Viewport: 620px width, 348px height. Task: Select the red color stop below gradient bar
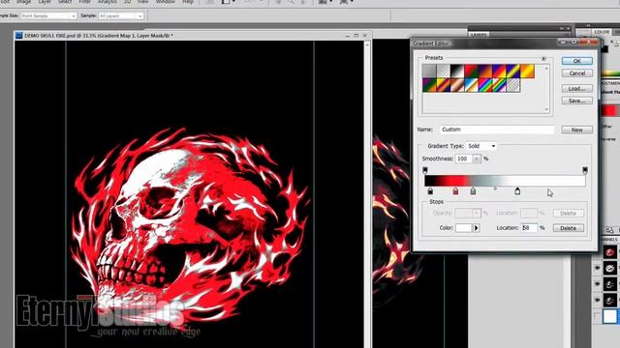pyautogui.click(x=455, y=191)
